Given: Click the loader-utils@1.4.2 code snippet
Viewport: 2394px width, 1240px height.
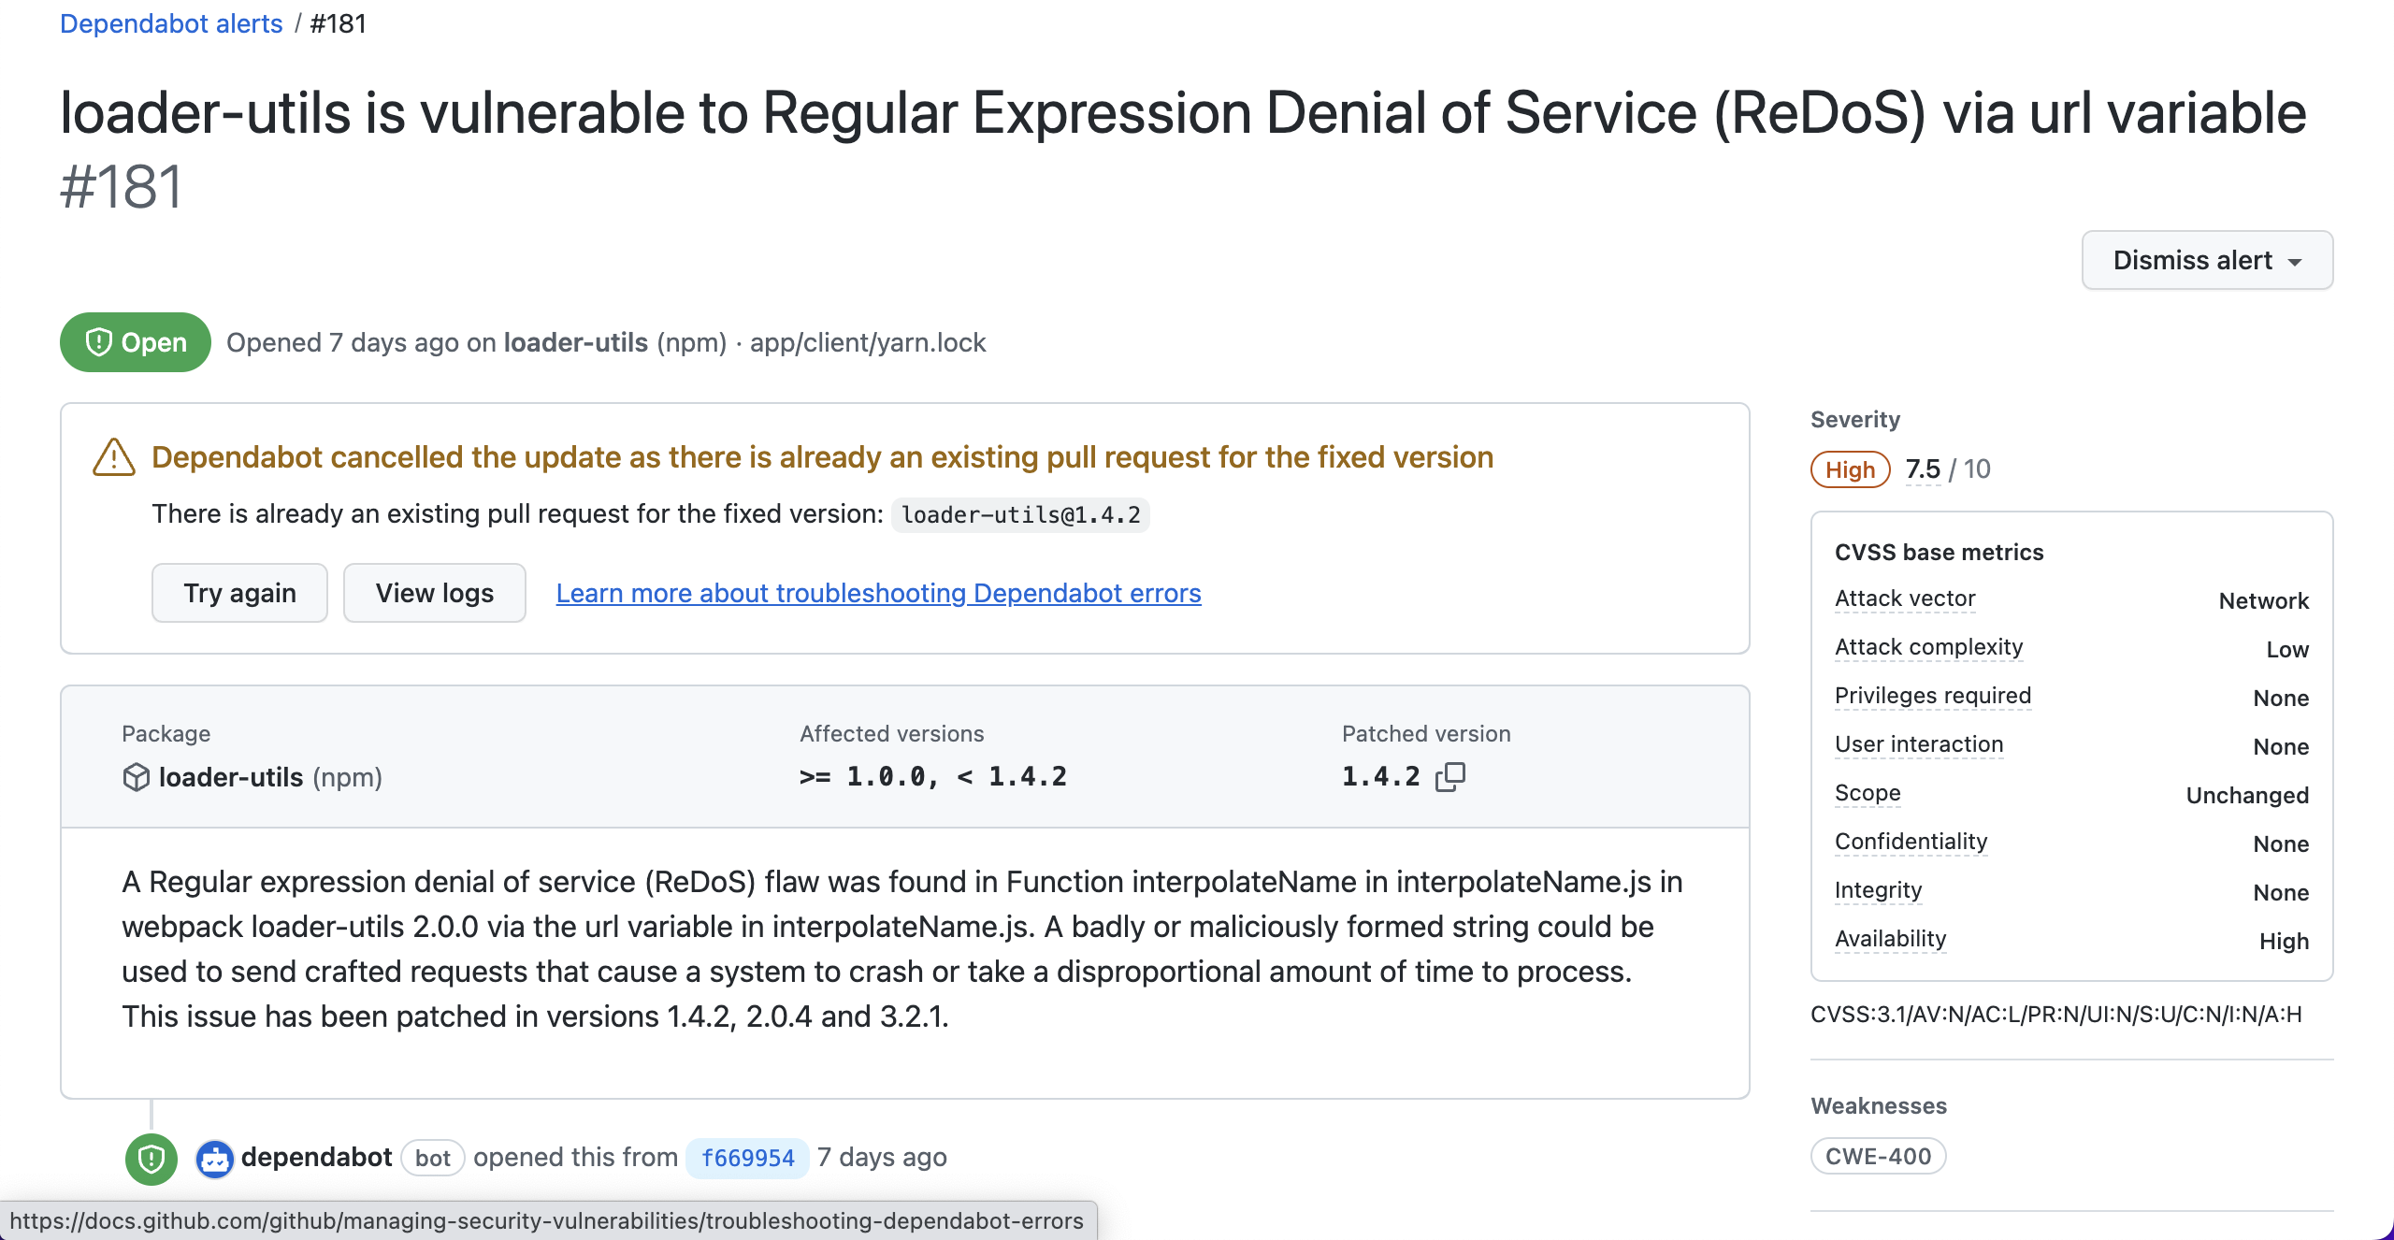Looking at the screenshot, I should click(1020, 514).
